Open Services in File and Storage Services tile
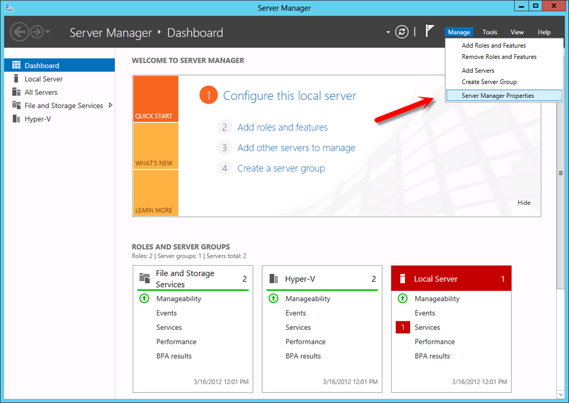569x403 pixels. 169,328
